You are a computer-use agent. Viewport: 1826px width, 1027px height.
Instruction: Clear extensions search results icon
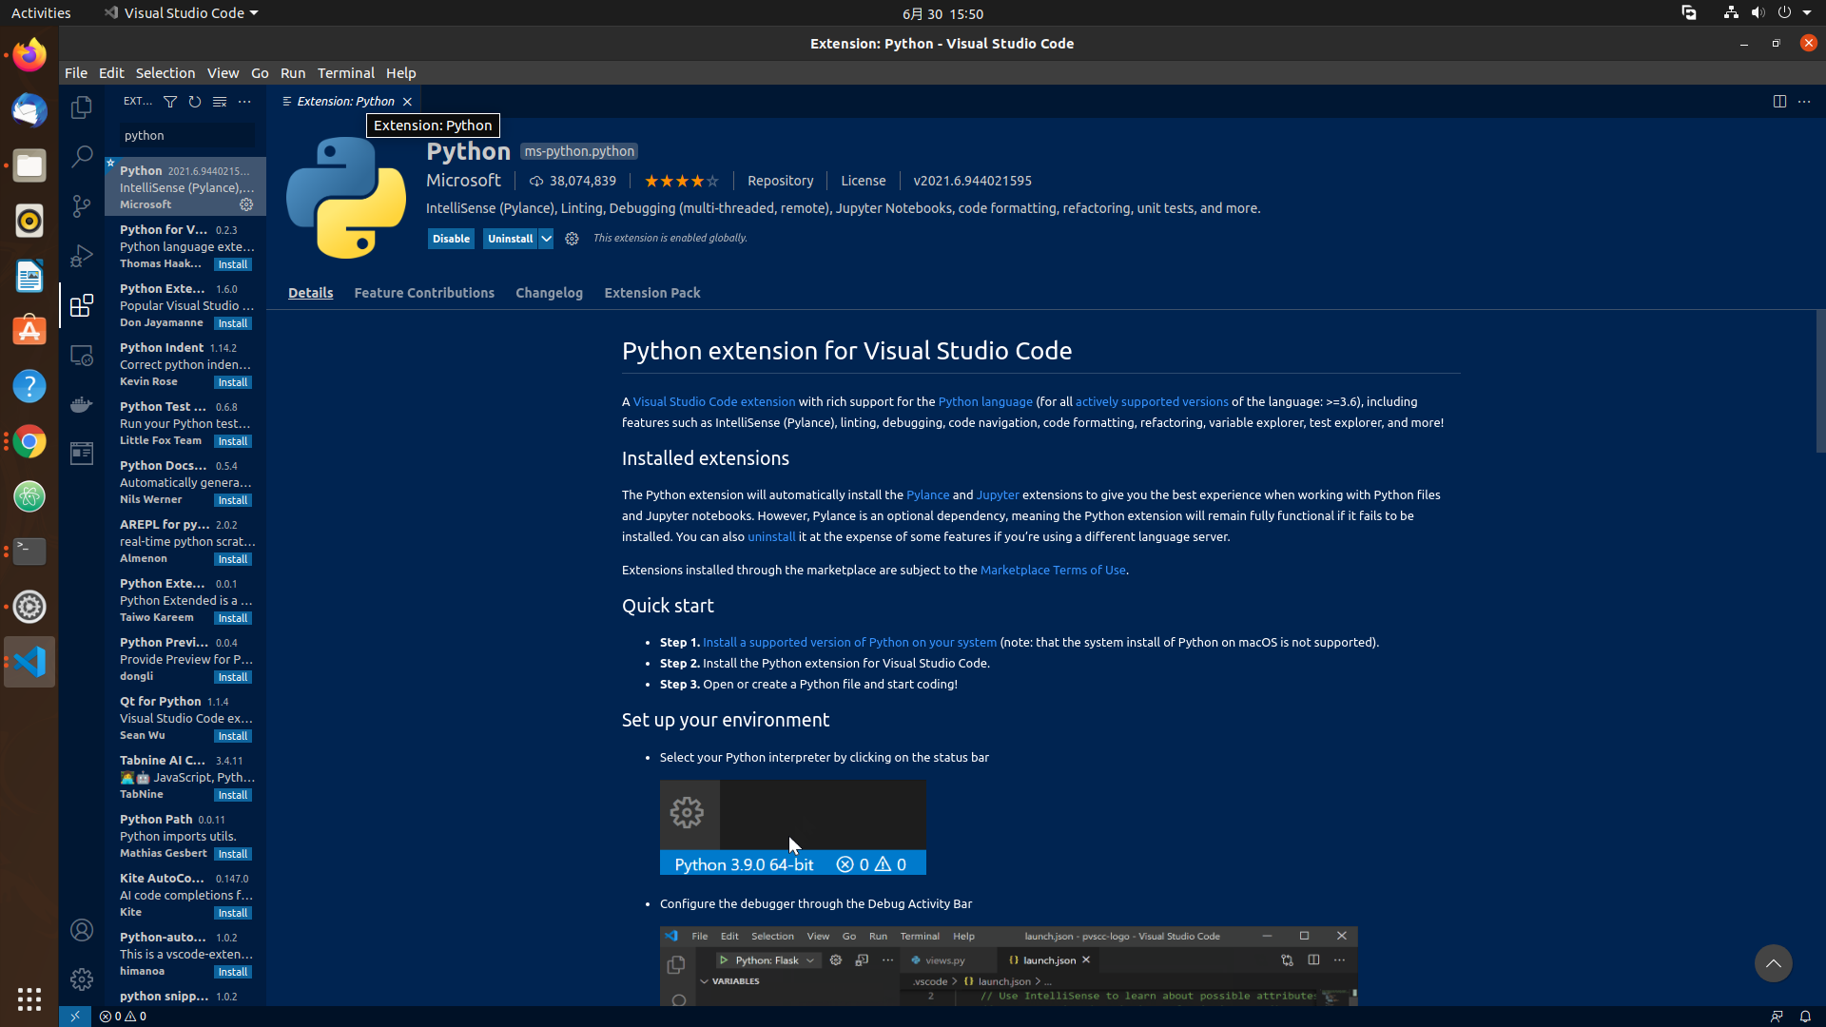point(220,102)
